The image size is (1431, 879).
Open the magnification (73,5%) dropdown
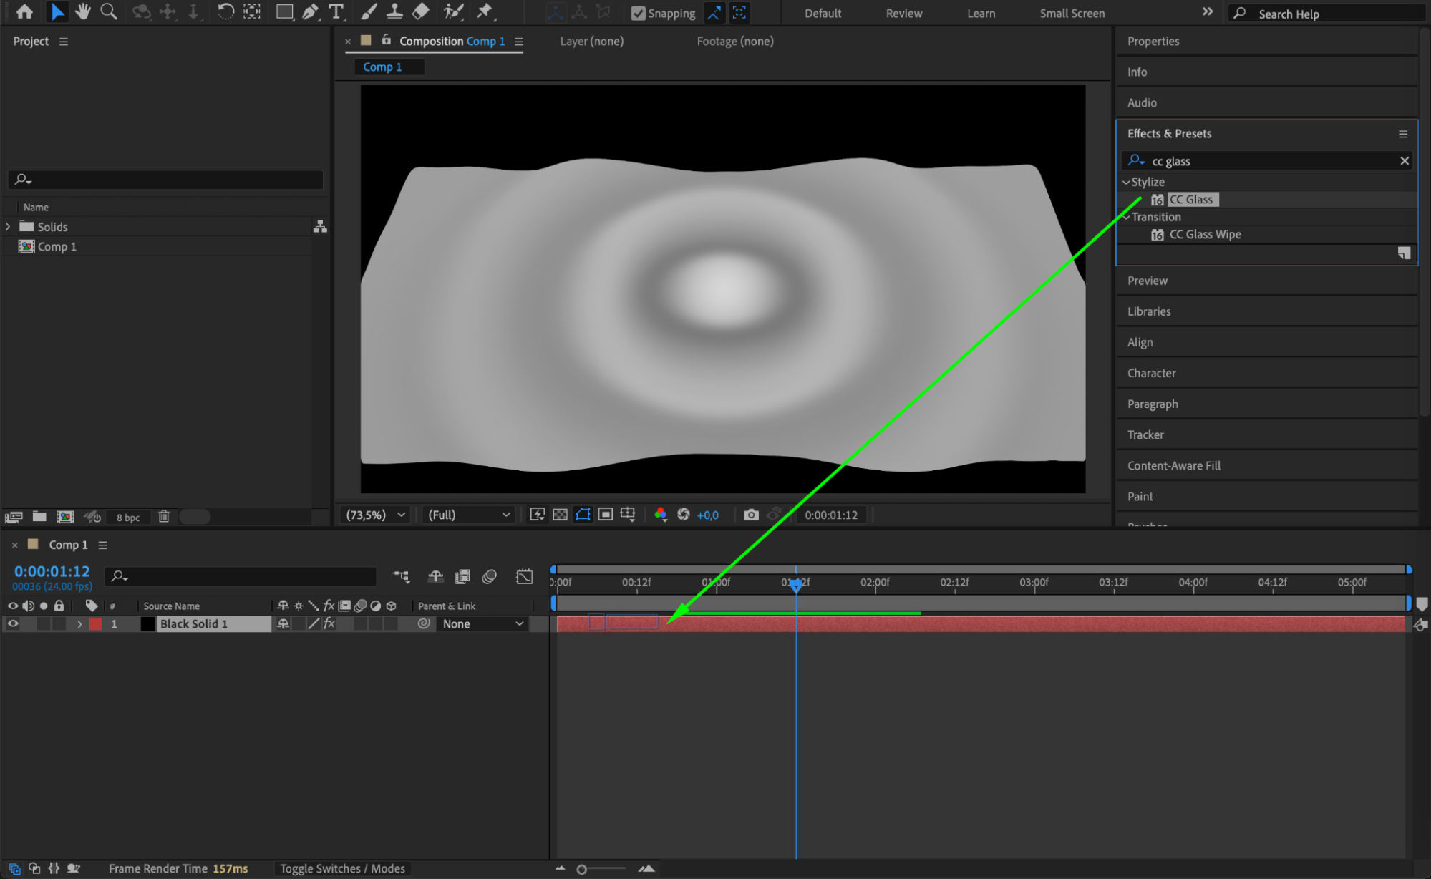[376, 515]
